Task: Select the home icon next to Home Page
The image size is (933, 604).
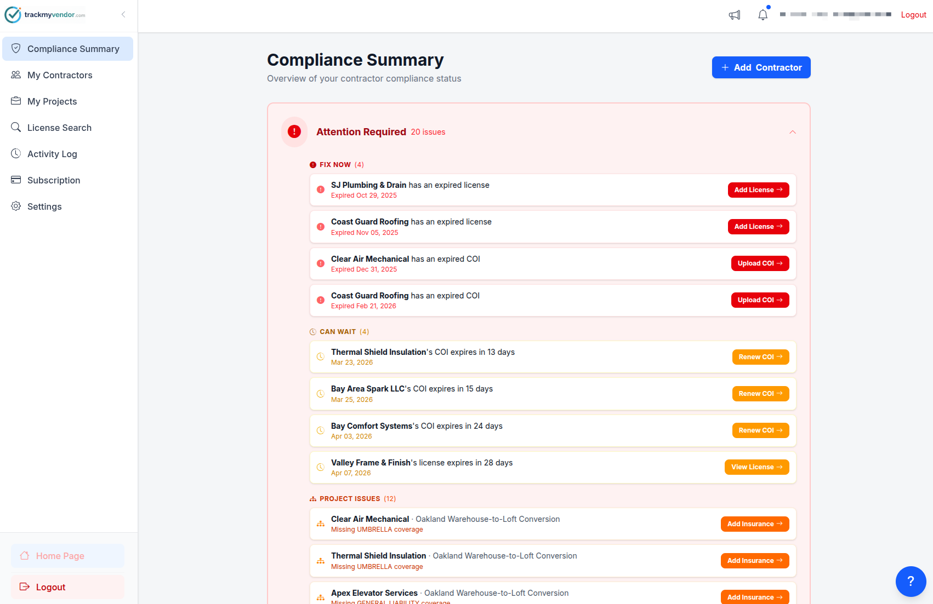Action: [x=24, y=555]
